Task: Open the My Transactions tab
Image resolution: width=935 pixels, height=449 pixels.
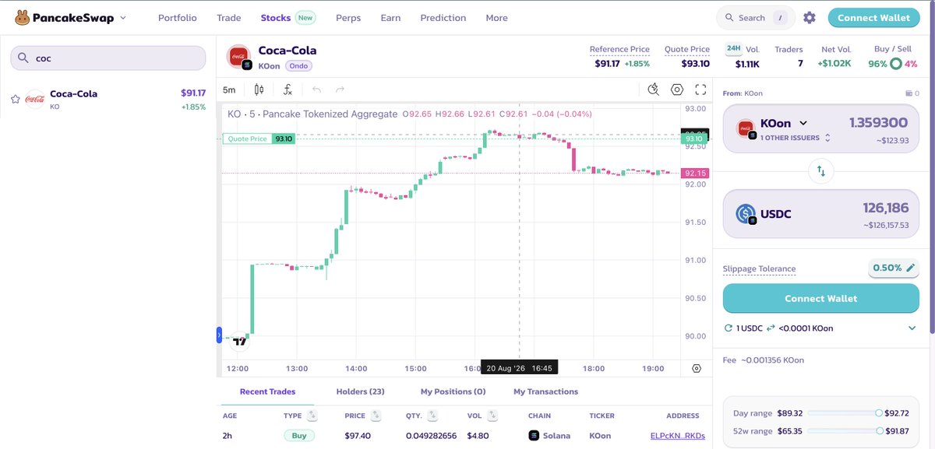Action: pos(545,391)
